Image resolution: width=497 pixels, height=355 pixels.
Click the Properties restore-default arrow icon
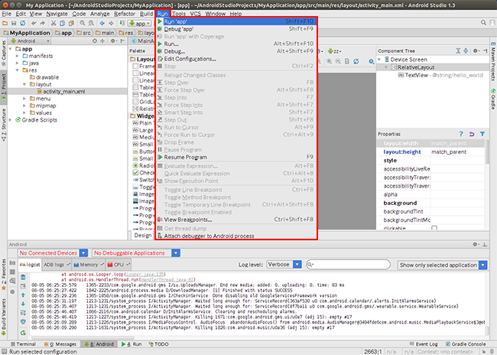472,134
